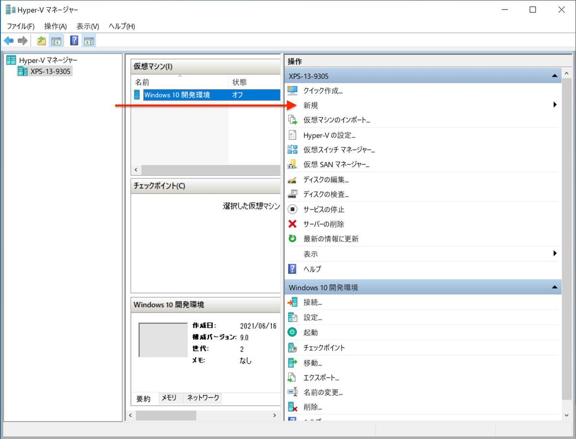This screenshot has height=439, width=576.
Task: Expand the 表示 submenu in actions
Action: (555, 253)
